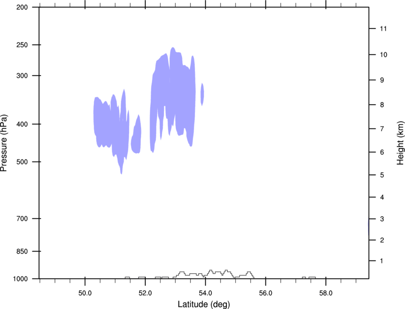Image resolution: width=405 pixels, height=309 pixels.
Task: Click the 6 km height label
Action: (x=382, y=152)
